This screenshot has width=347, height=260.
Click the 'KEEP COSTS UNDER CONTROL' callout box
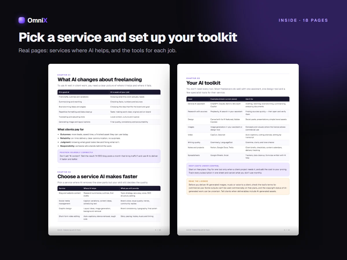click(238, 170)
